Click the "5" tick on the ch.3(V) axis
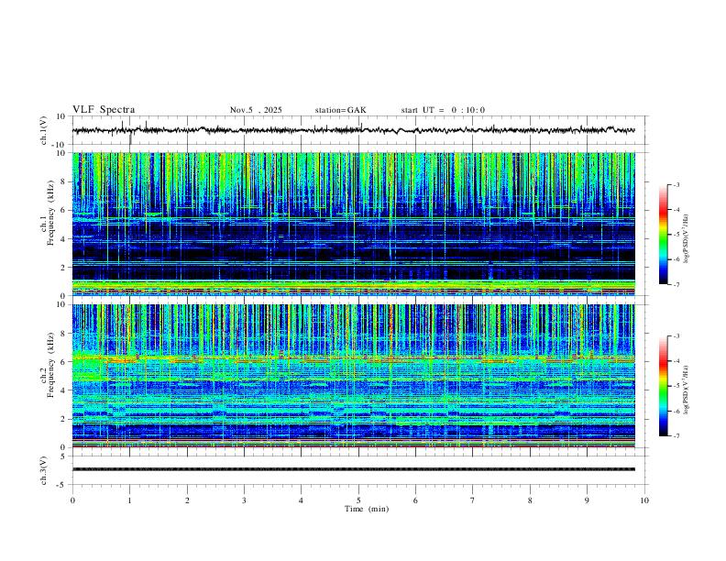Viewport: 726px width, 561px height. click(64, 456)
